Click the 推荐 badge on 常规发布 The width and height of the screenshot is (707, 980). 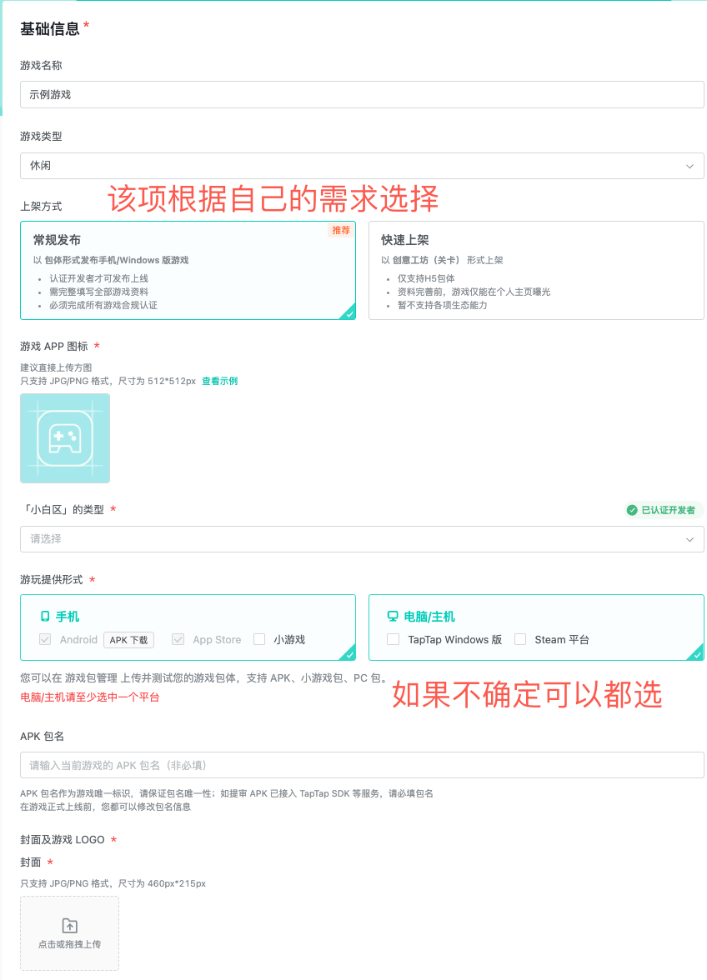point(341,230)
